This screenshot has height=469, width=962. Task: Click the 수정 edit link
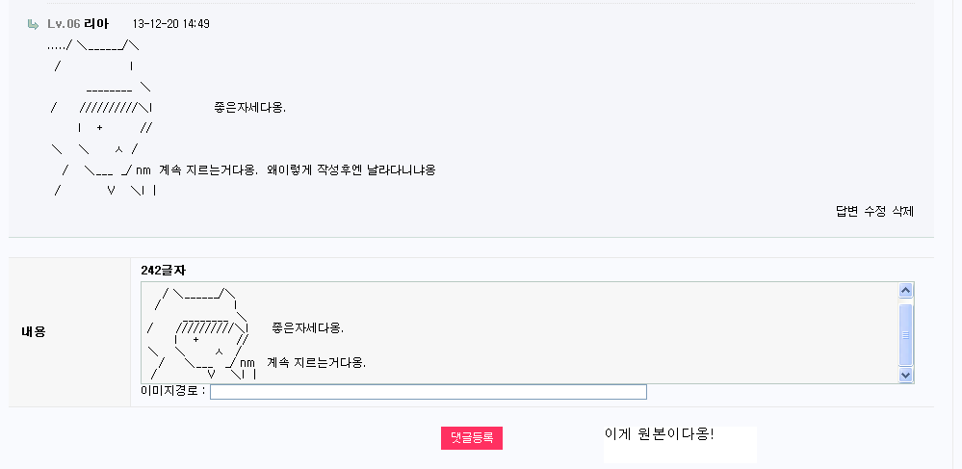coord(875,211)
